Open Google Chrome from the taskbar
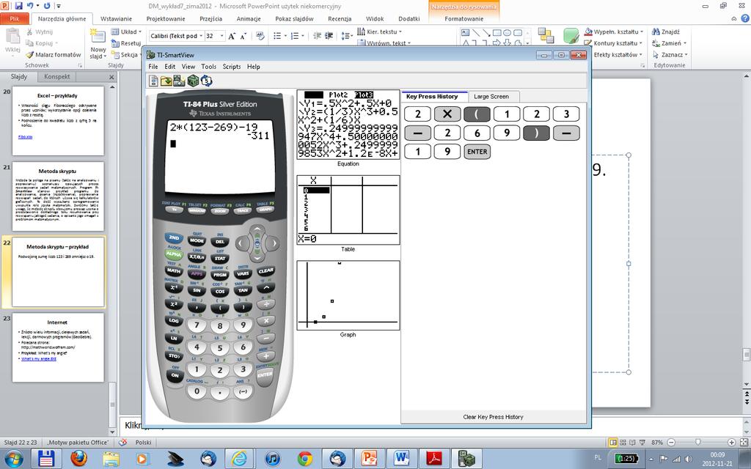 click(x=305, y=459)
